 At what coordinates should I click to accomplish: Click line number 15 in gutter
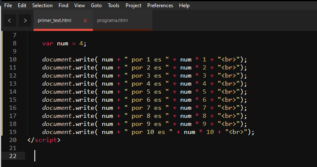(x=13, y=100)
